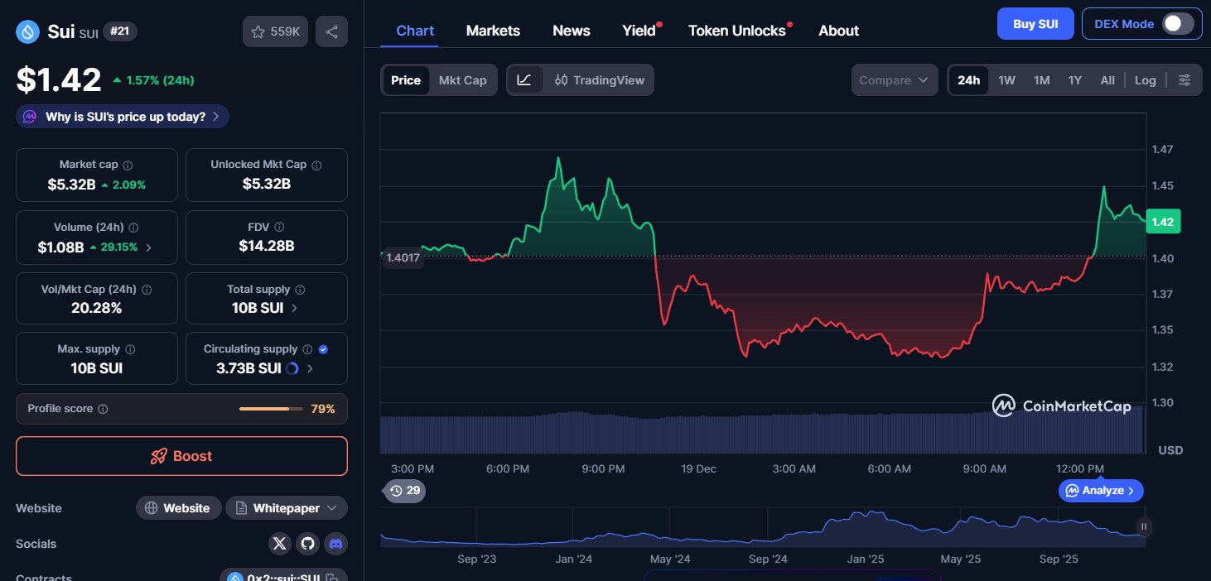Open the Markets tab
This screenshot has height=581, width=1211.
[493, 30]
